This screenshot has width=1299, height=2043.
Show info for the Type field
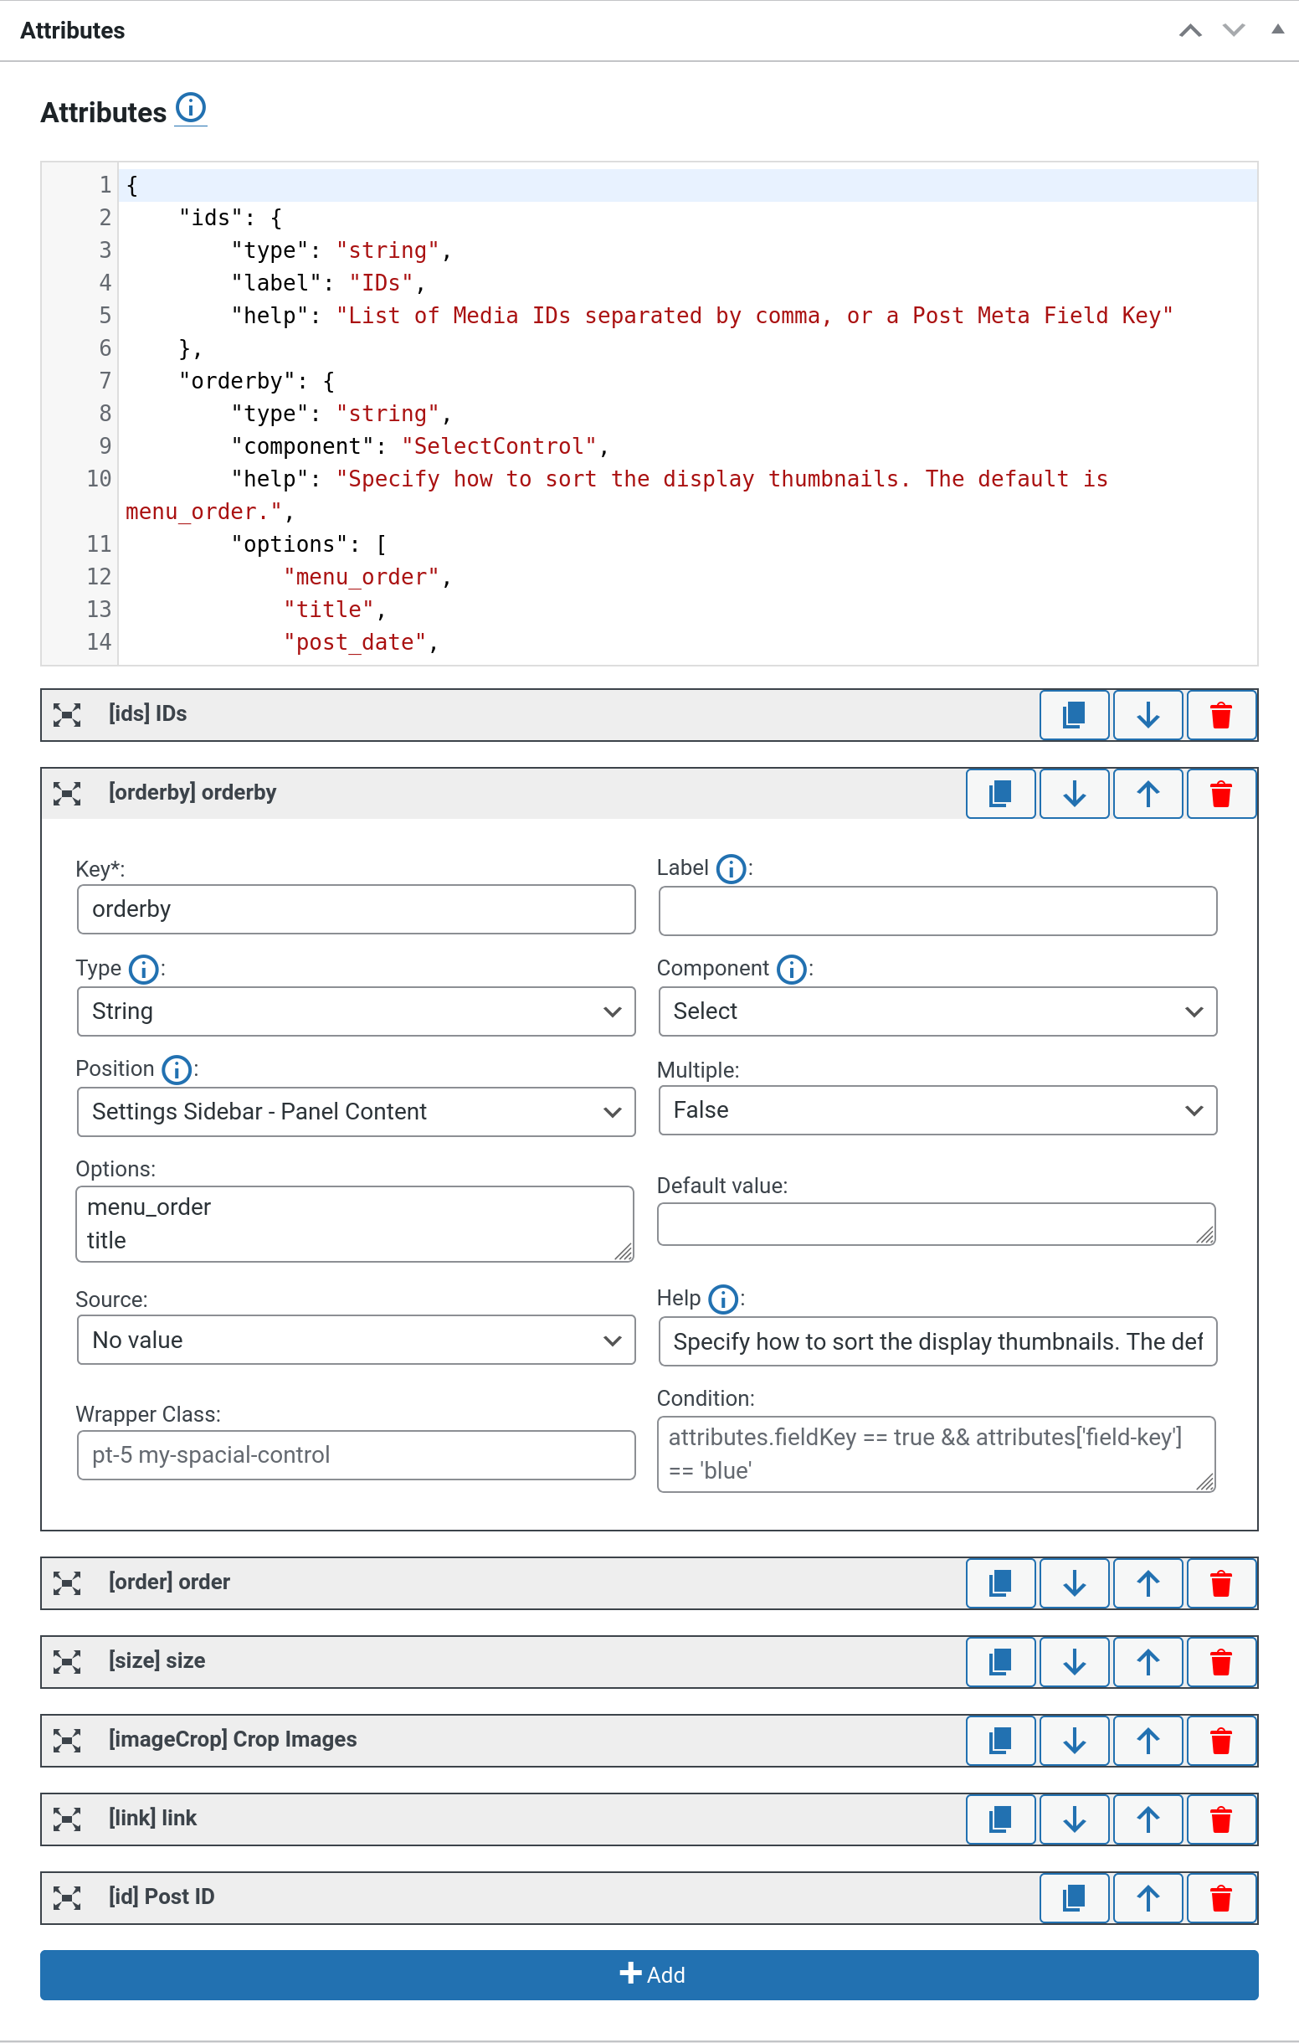[144, 969]
